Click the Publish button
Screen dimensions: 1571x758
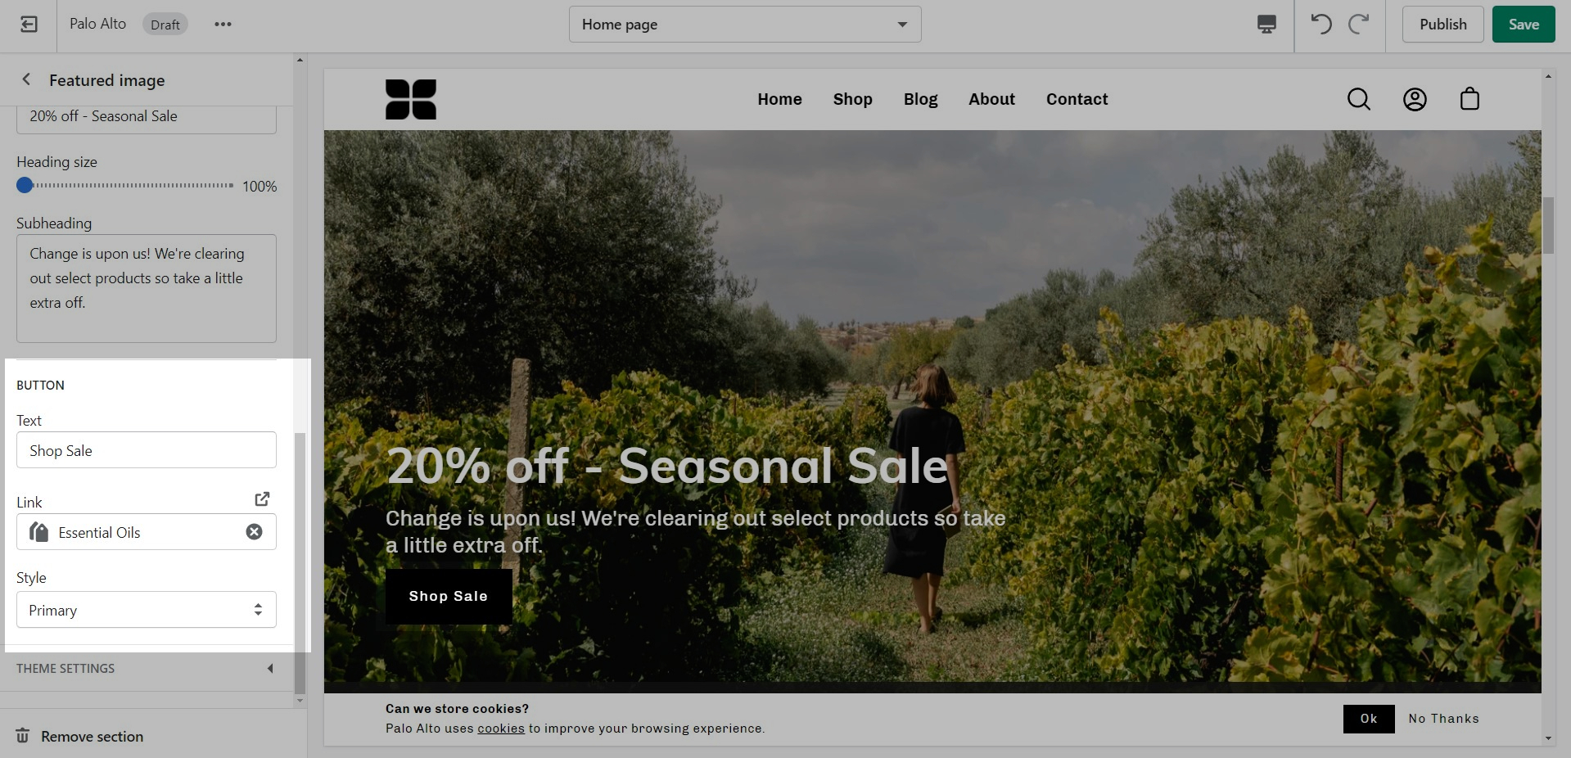1443,25
